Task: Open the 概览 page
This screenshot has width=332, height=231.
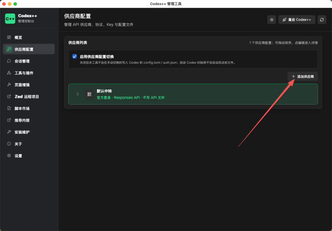Action: 29,38
